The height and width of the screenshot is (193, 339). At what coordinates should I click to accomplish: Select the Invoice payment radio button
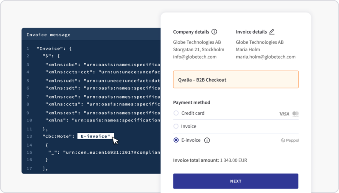coord(176,127)
